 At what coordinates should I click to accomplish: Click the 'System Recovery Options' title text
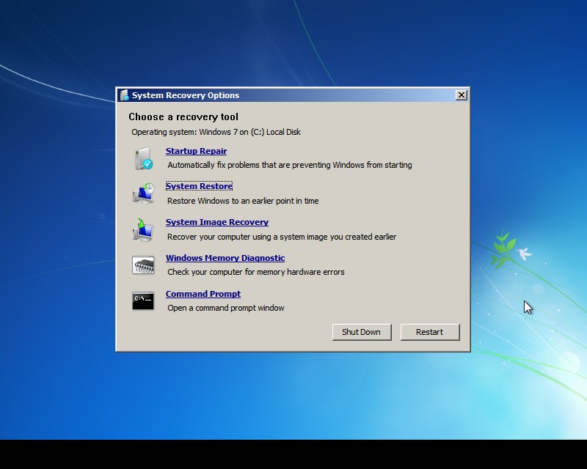coord(186,95)
